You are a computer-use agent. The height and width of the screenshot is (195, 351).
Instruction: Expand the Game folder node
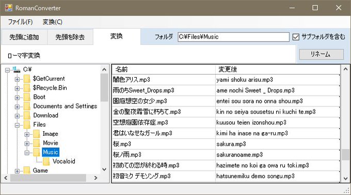[17, 171]
